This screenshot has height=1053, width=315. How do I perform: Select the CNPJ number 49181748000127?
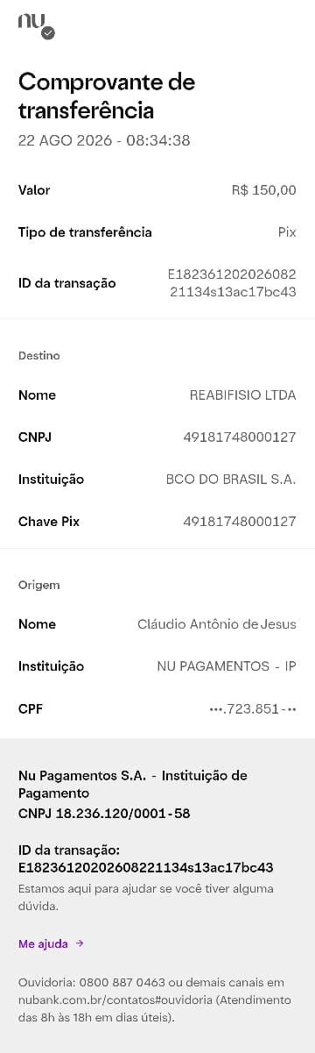point(240,438)
